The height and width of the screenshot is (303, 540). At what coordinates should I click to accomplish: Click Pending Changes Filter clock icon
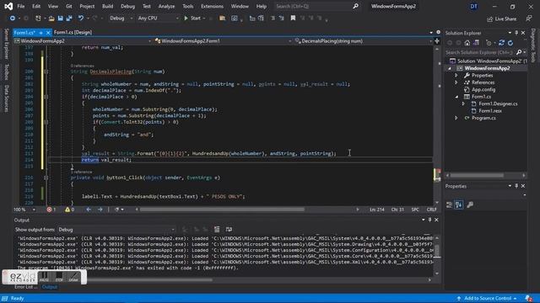pos(489,43)
